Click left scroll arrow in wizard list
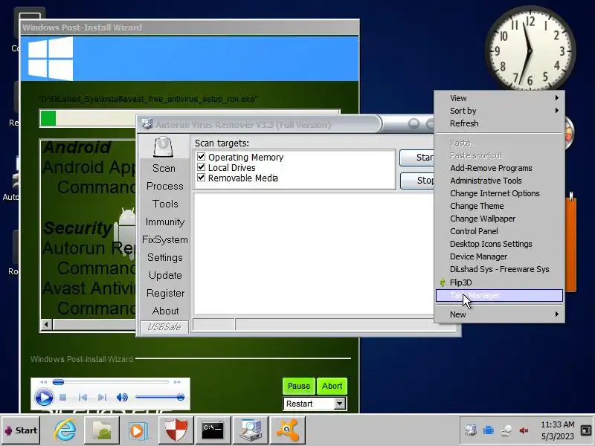The height and width of the screenshot is (446, 595). coord(46,325)
